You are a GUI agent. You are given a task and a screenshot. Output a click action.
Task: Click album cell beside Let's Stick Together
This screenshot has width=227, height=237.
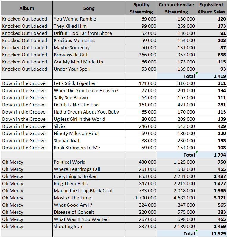[27, 83]
